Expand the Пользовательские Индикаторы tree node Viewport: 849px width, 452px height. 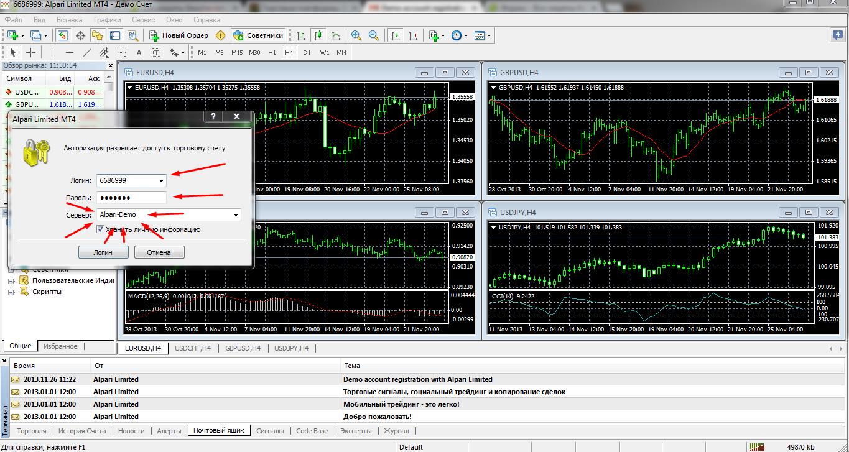[x=11, y=280]
